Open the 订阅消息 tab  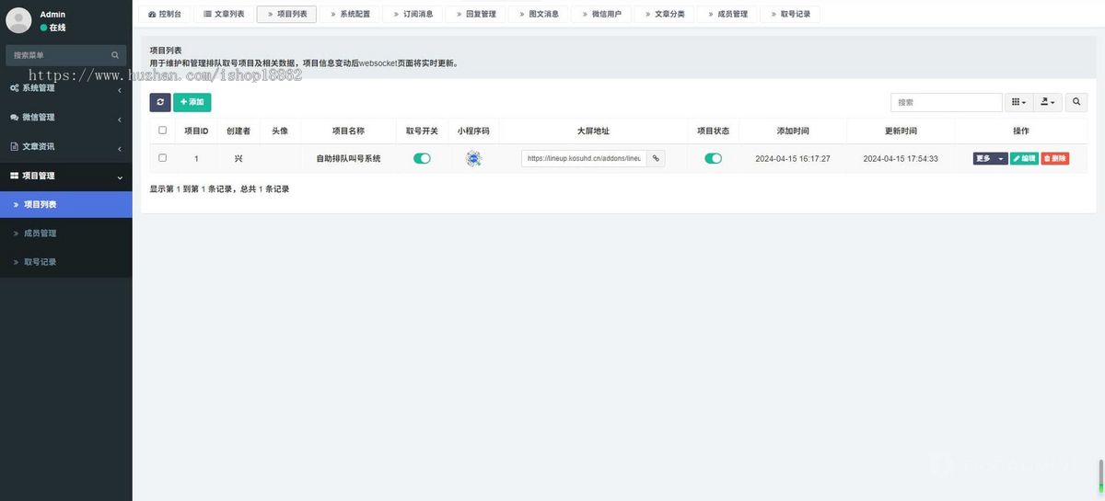[413, 14]
